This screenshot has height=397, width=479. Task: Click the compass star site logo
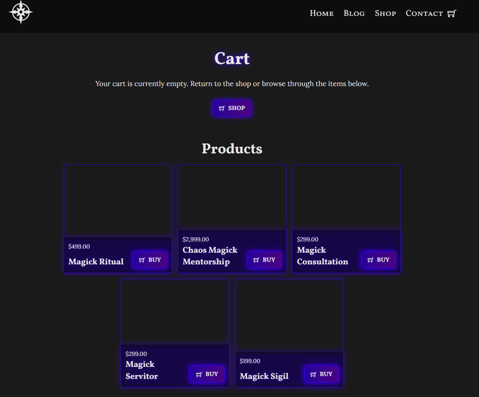coord(21,12)
